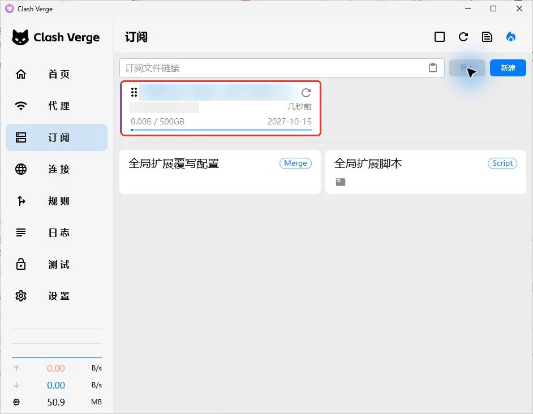Viewport: 533px width, 414px height.
Task: Click the 2027-10-15 expiry date
Action: coord(289,122)
